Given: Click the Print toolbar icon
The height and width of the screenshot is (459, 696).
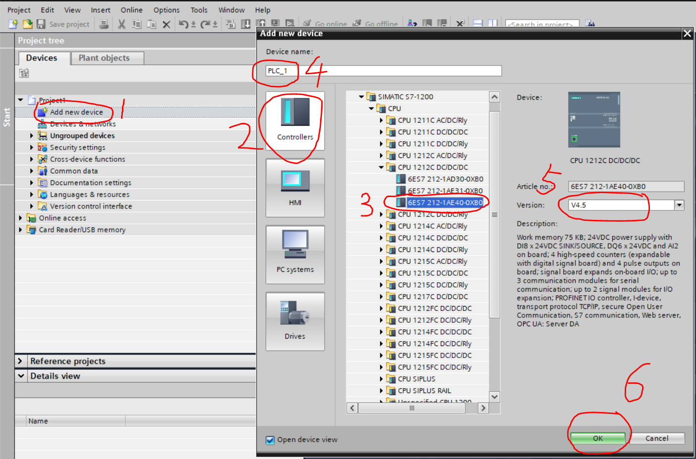Looking at the screenshot, I should [x=104, y=24].
